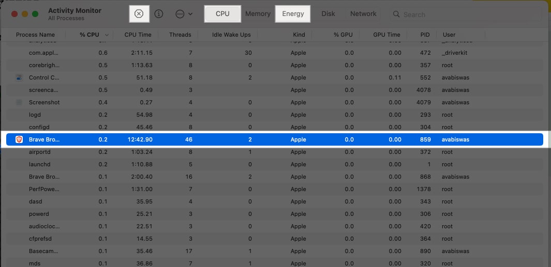Open the process info (i) icon
The image size is (551, 267).
point(159,14)
